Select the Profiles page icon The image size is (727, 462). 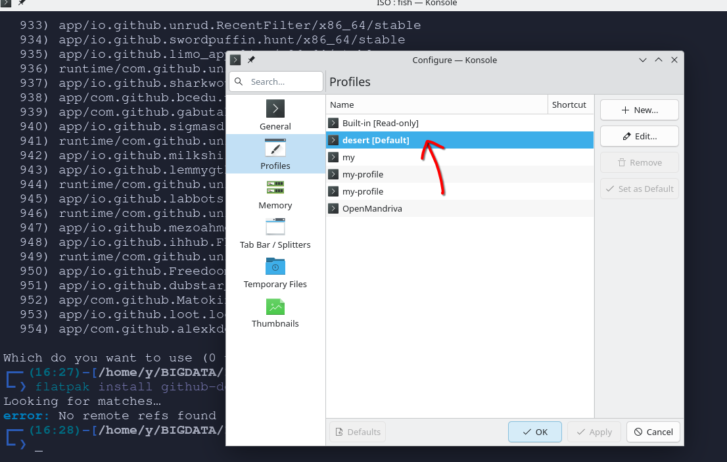pyautogui.click(x=275, y=148)
